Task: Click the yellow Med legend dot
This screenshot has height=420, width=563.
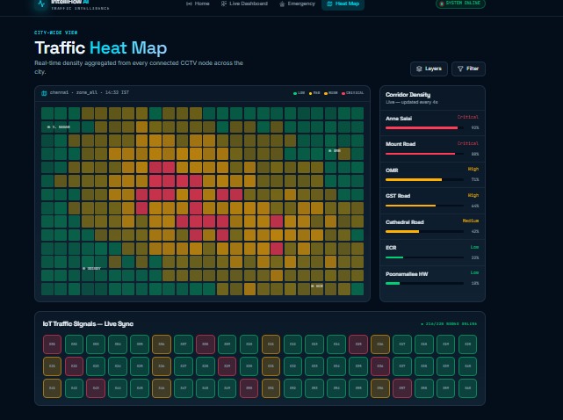Action: (x=310, y=93)
